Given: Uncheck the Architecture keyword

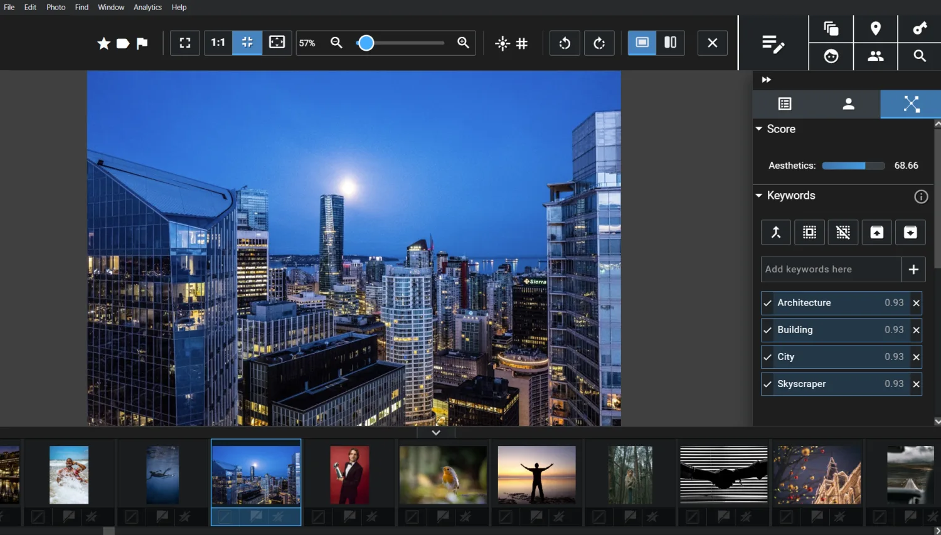Looking at the screenshot, I should 768,303.
